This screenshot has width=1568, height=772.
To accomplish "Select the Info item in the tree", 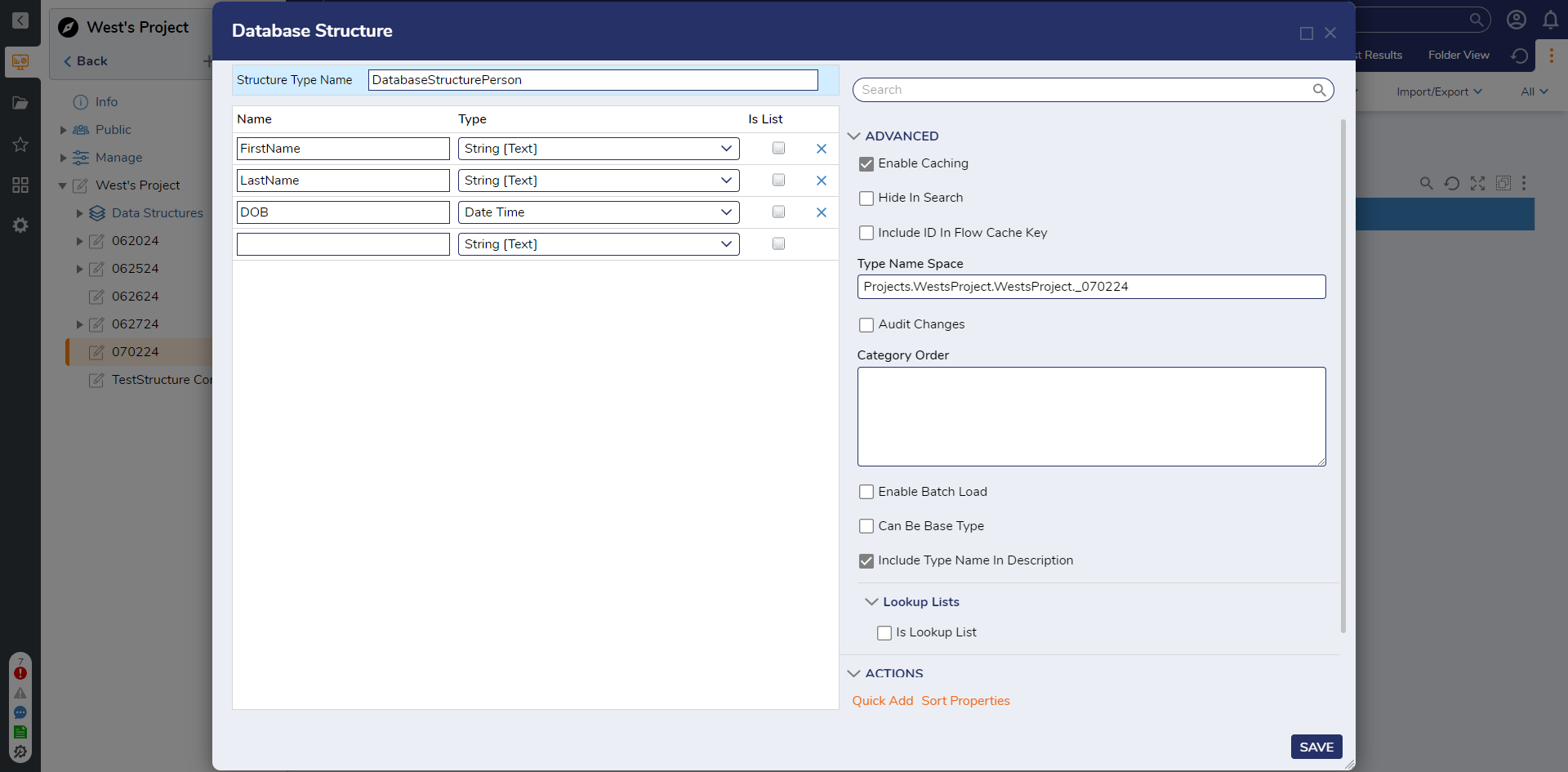I will click(x=106, y=102).
